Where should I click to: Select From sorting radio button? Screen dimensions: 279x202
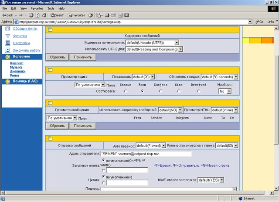pyautogui.click(x=142, y=91)
